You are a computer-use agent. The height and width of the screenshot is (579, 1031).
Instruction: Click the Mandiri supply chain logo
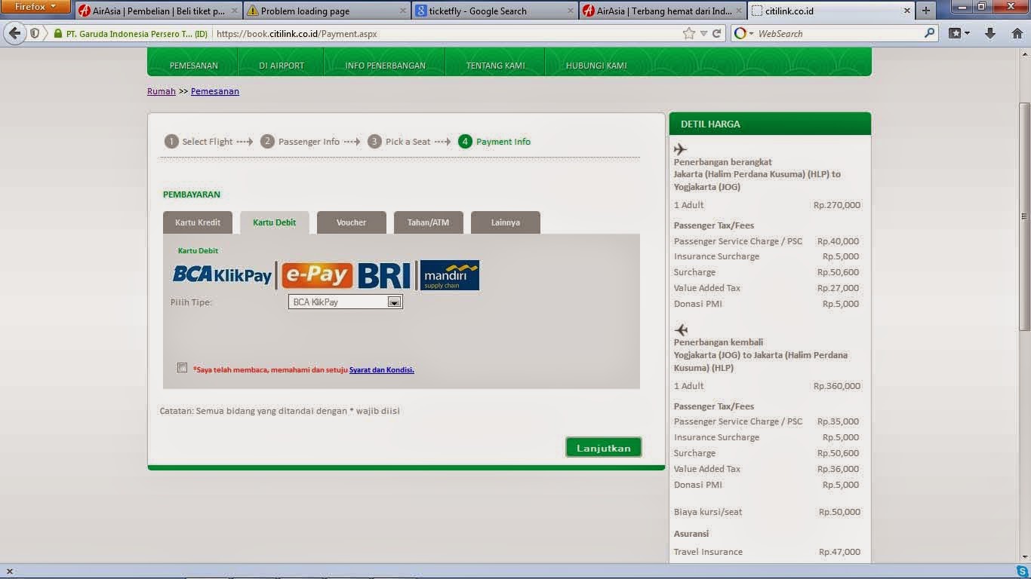449,275
